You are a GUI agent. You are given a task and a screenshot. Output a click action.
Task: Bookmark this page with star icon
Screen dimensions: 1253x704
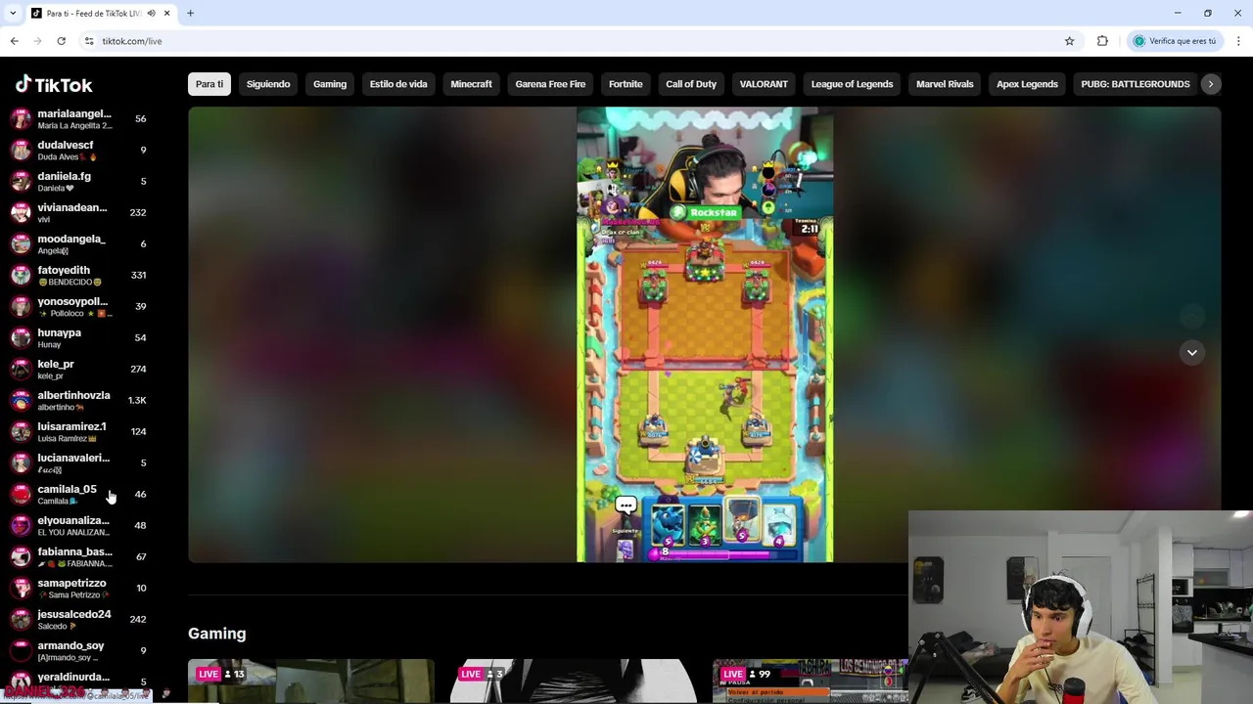pos(1069,41)
